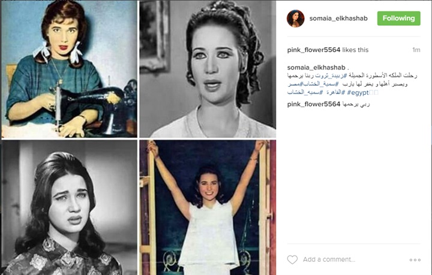Image resolution: width=432 pixels, height=275 pixels.
Task: Open the #زبيدة_ثروت hashtag in caption
Action: click(x=331, y=75)
